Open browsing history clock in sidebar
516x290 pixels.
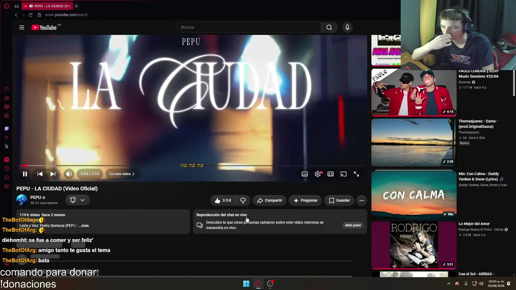click(6, 169)
